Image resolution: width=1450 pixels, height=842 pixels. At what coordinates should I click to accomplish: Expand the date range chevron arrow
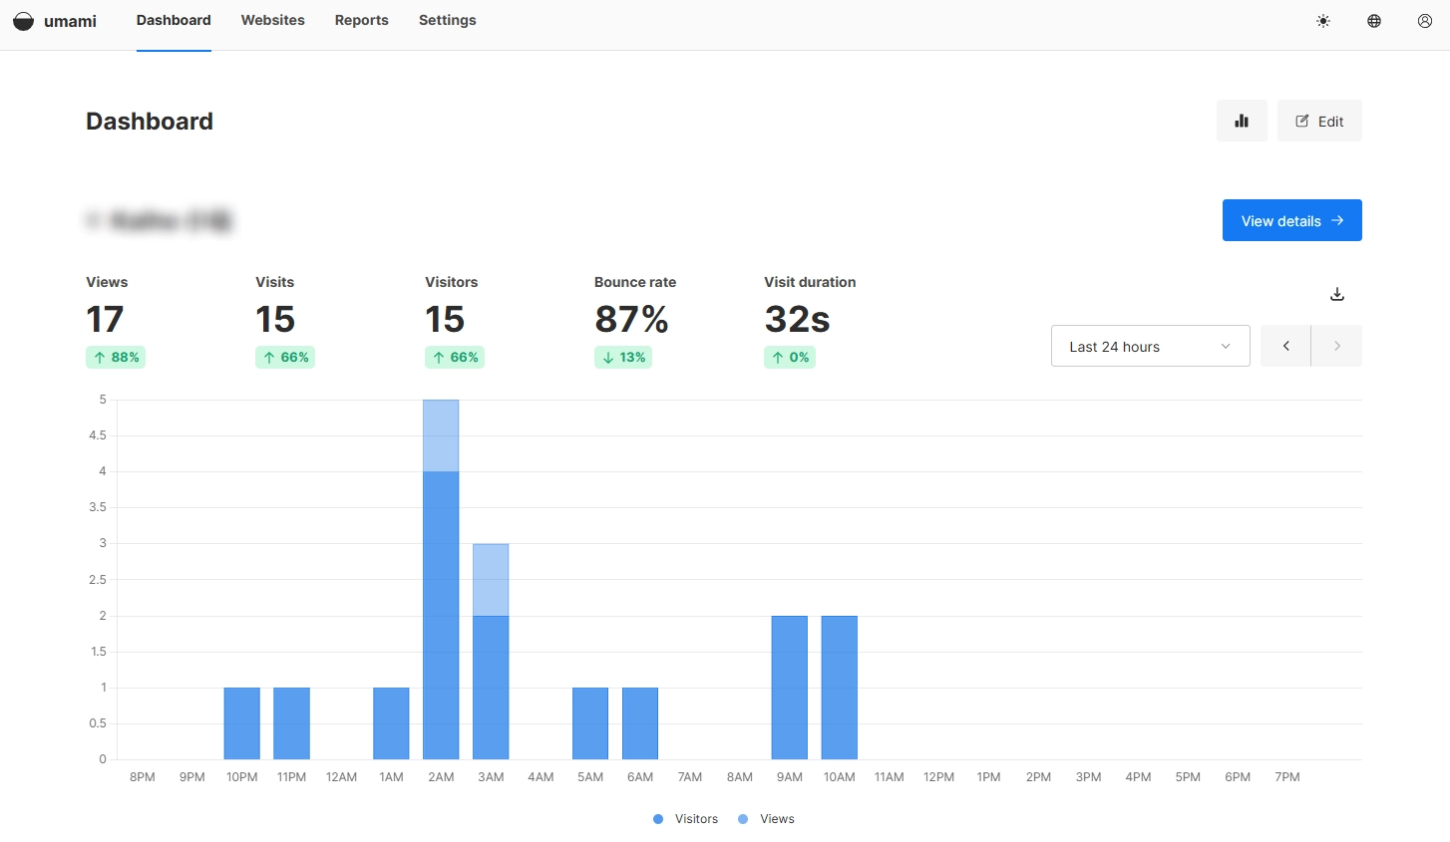click(x=1226, y=346)
